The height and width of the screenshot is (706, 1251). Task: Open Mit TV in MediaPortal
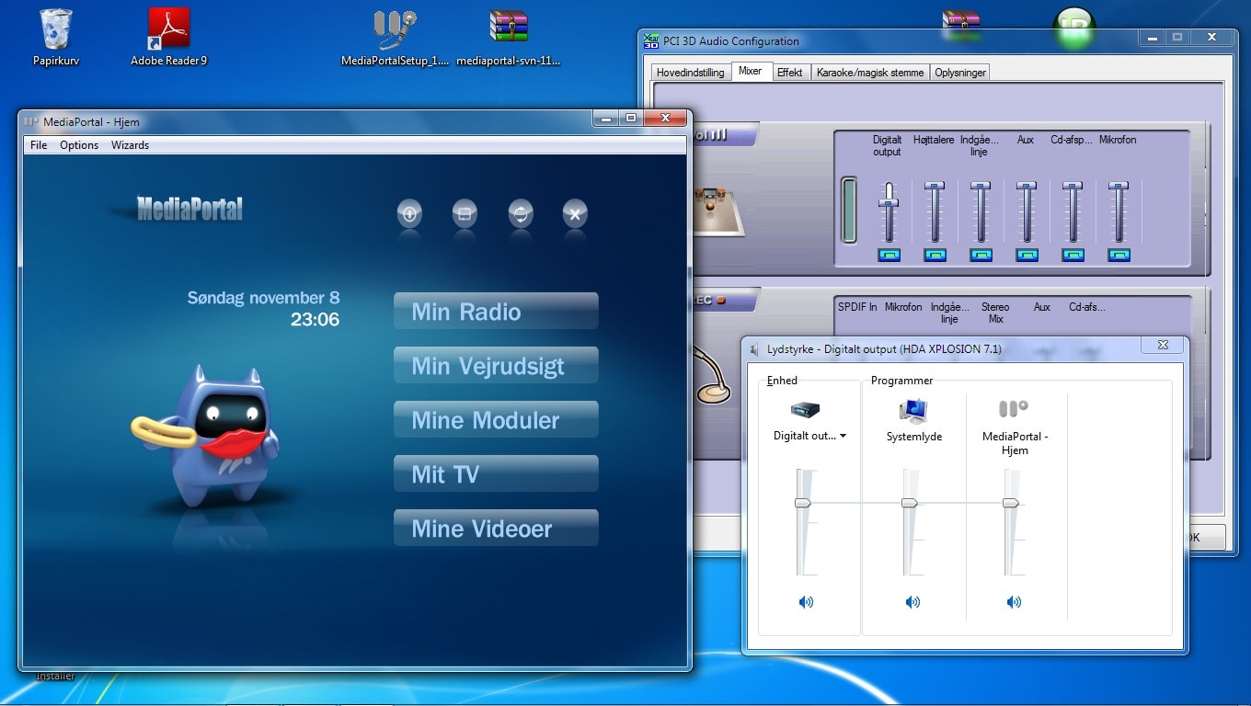pos(496,473)
